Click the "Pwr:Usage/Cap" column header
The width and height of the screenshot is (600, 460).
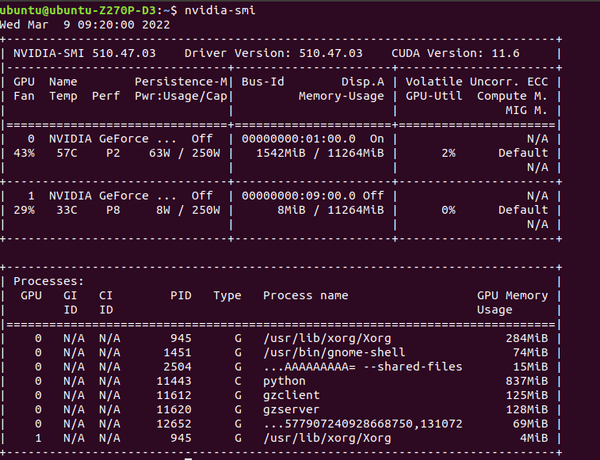pos(181,96)
